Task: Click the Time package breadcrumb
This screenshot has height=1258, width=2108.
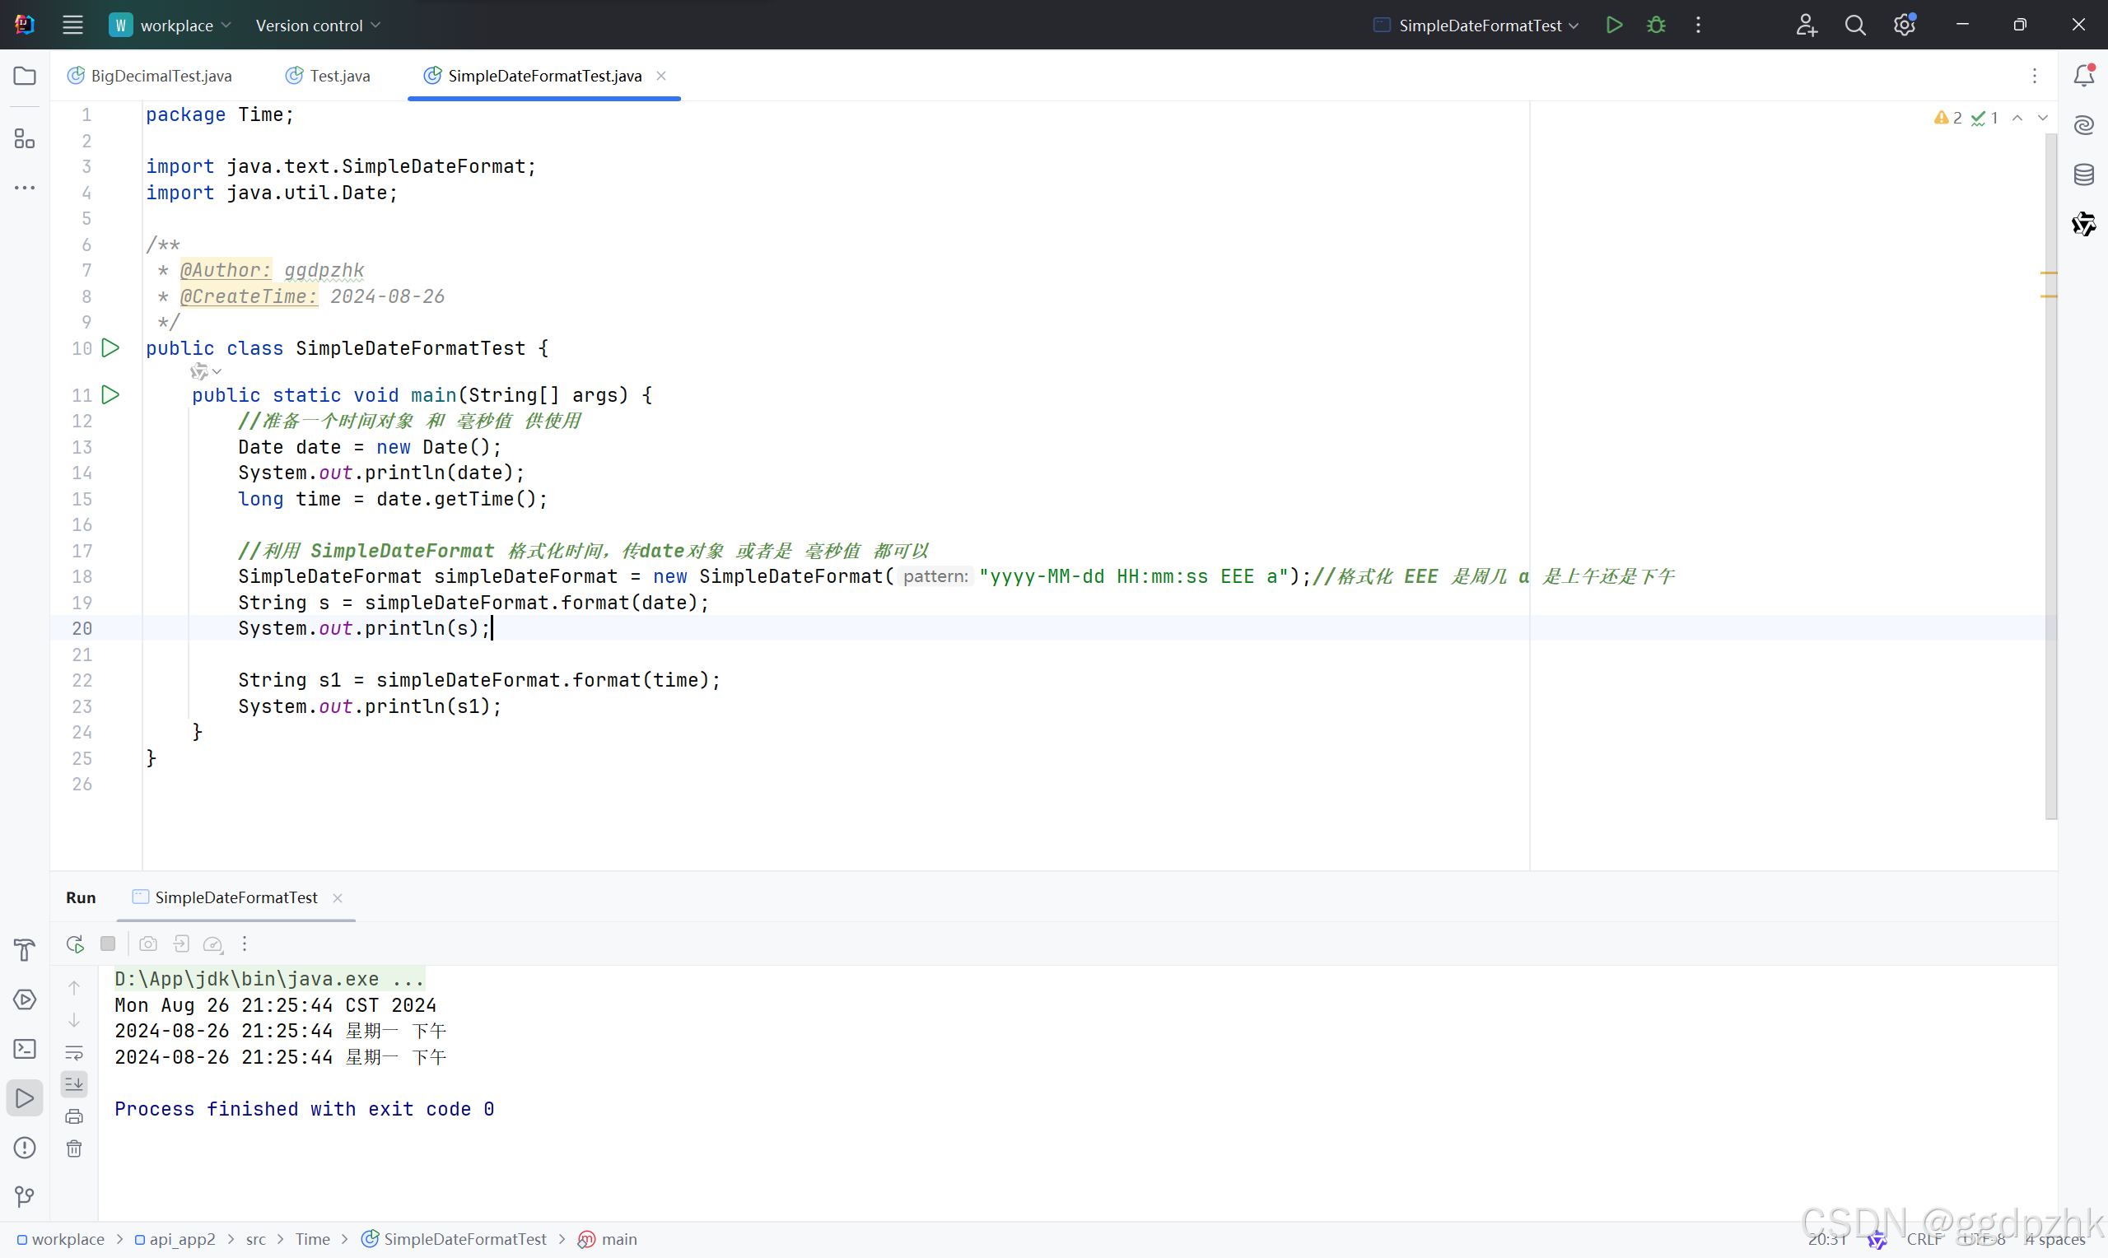Action: coord(313,1239)
